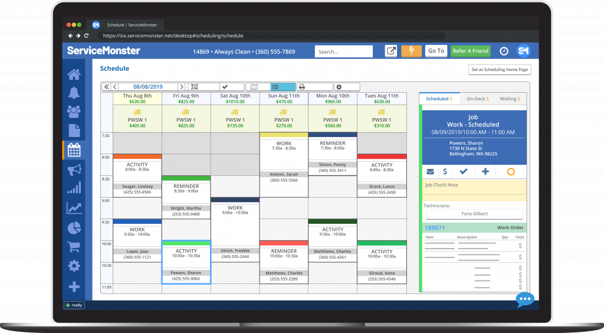Open the line graph trends icon
Image resolution: width=604 pixels, height=333 pixels.
point(74,208)
